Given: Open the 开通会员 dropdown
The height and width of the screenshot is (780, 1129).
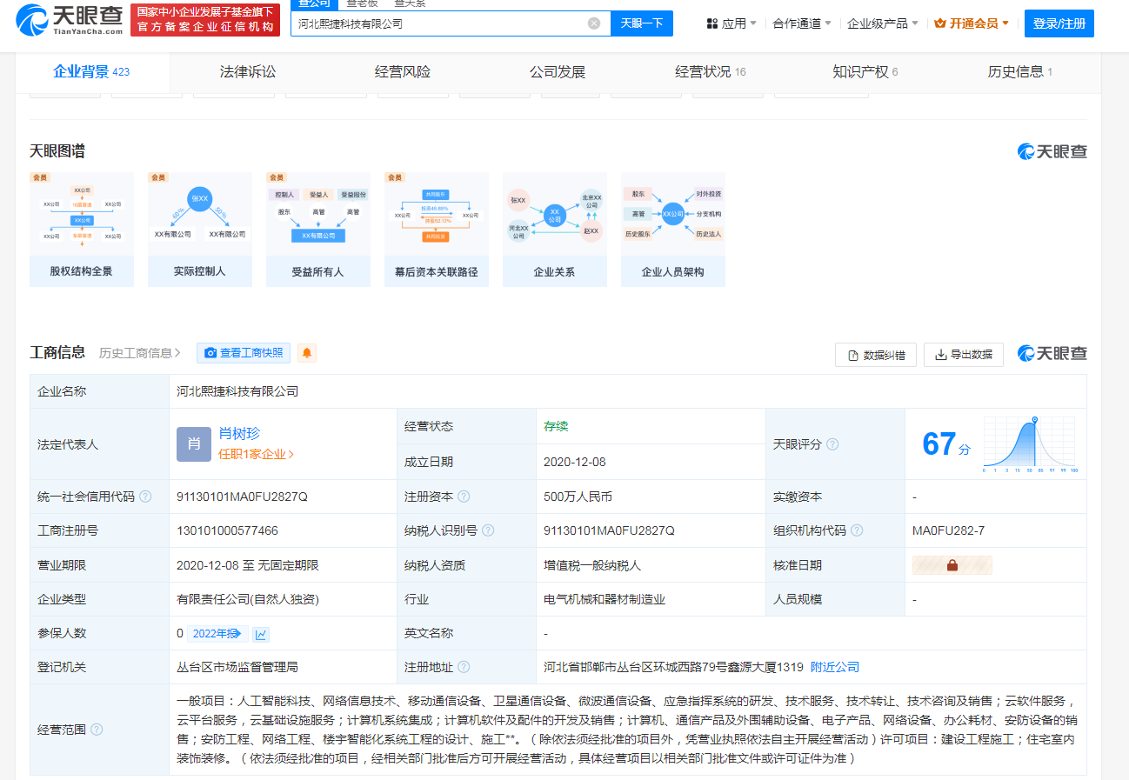Looking at the screenshot, I should point(972,23).
